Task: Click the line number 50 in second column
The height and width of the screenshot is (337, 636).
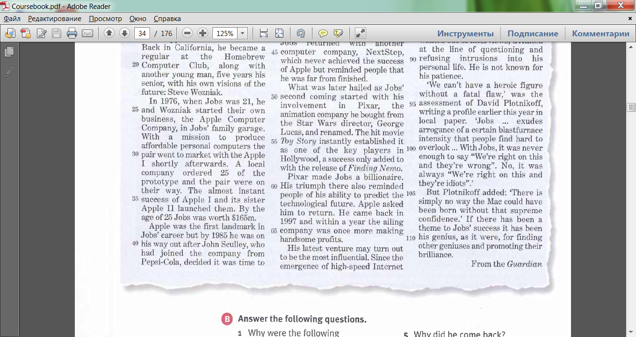Action: (x=275, y=97)
